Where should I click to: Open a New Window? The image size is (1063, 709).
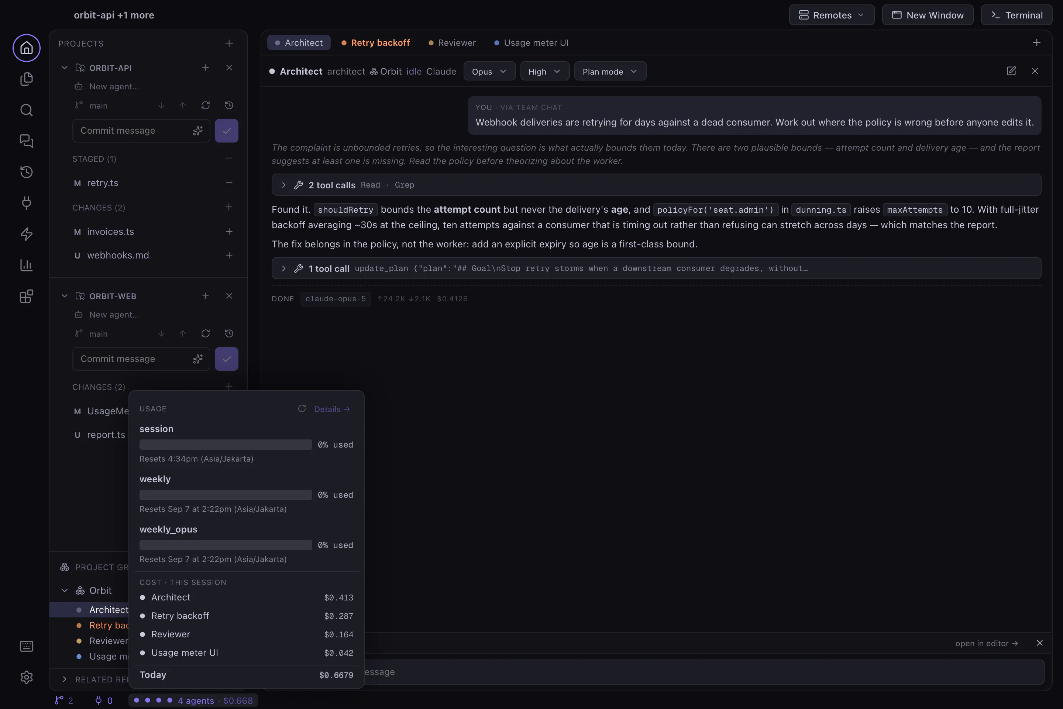tap(928, 15)
